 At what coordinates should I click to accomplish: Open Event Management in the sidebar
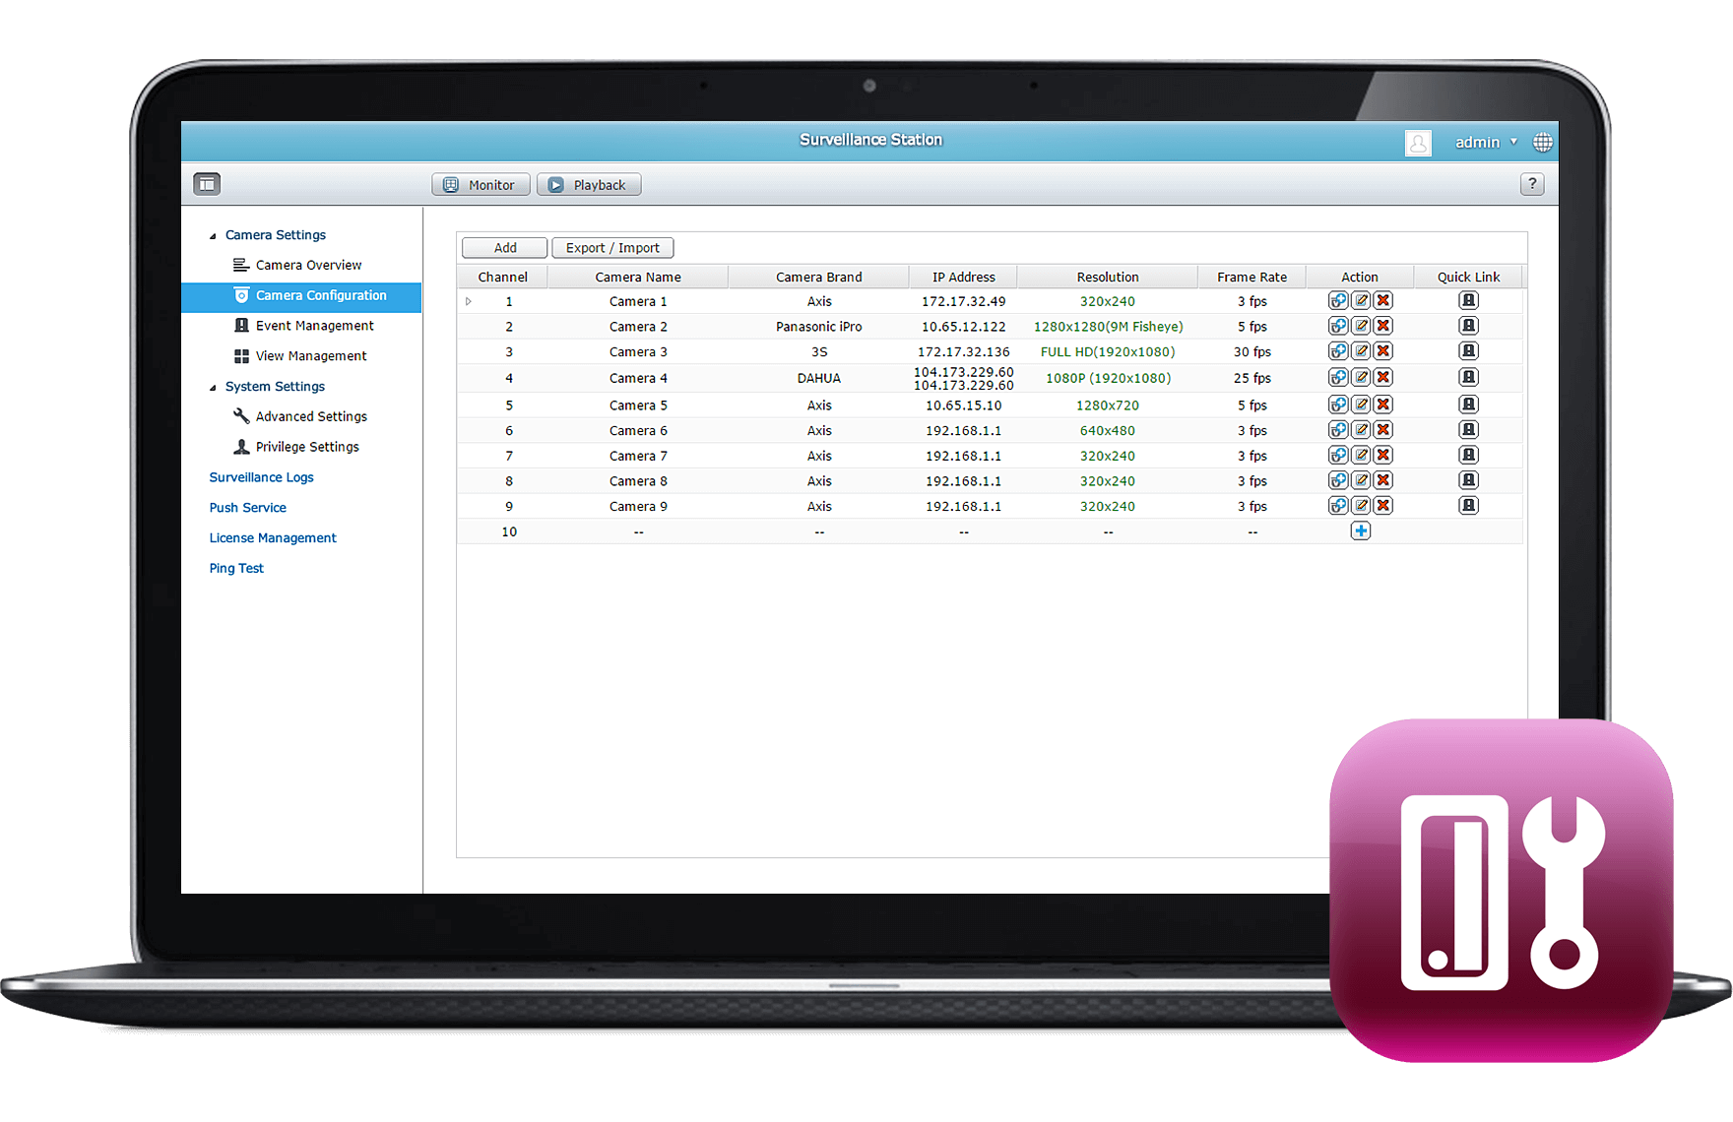(314, 326)
